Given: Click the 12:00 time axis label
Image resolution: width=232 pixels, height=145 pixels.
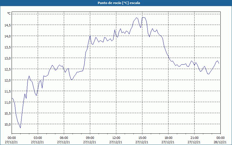Looking at the screenshot, I should [x=116, y=138].
